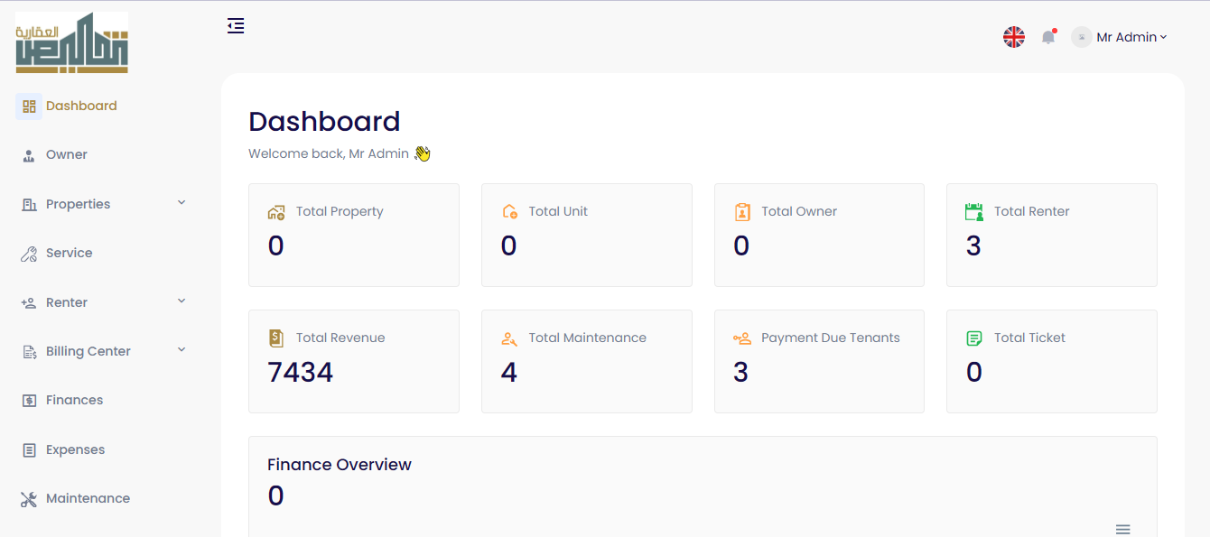Expand the Renter submenu
This screenshot has width=1210, height=537.
[181, 301]
